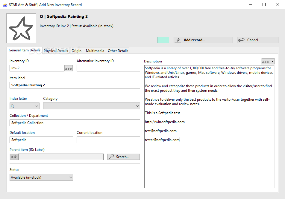Open the Index letter dropdown
Screen dimensions: 285x199
coord(25,106)
